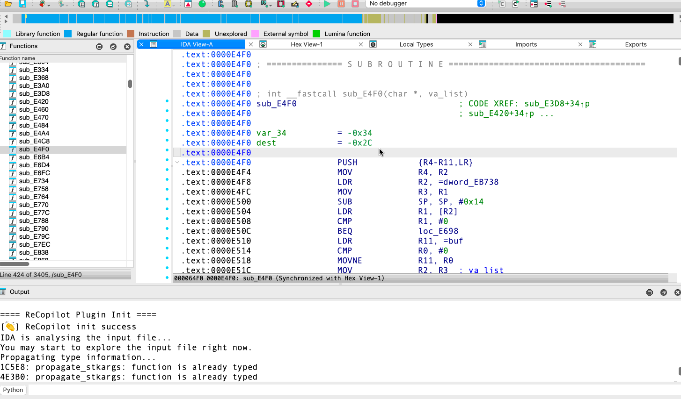Click the downward jump arrow icon
Screen dimensions: 681x399
(x=146, y=4)
